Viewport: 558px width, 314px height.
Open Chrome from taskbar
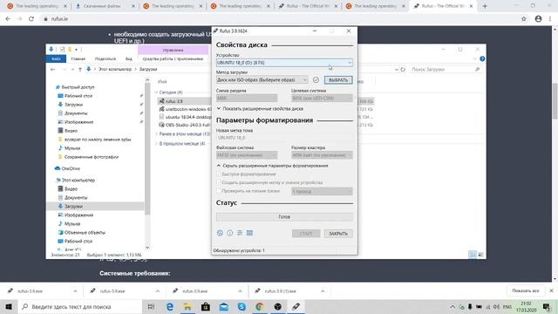(x=260, y=306)
